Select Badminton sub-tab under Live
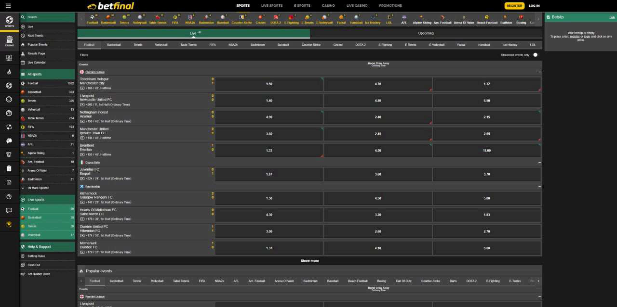Image resolution: width=617 pixels, height=307 pixels. pyautogui.click(x=257, y=45)
